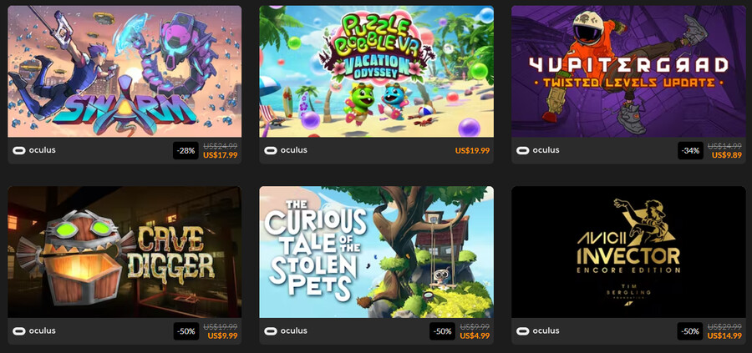This screenshot has width=752, height=353.
Task: Click the -28% discount badge on Swarm
Action: (186, 150)
